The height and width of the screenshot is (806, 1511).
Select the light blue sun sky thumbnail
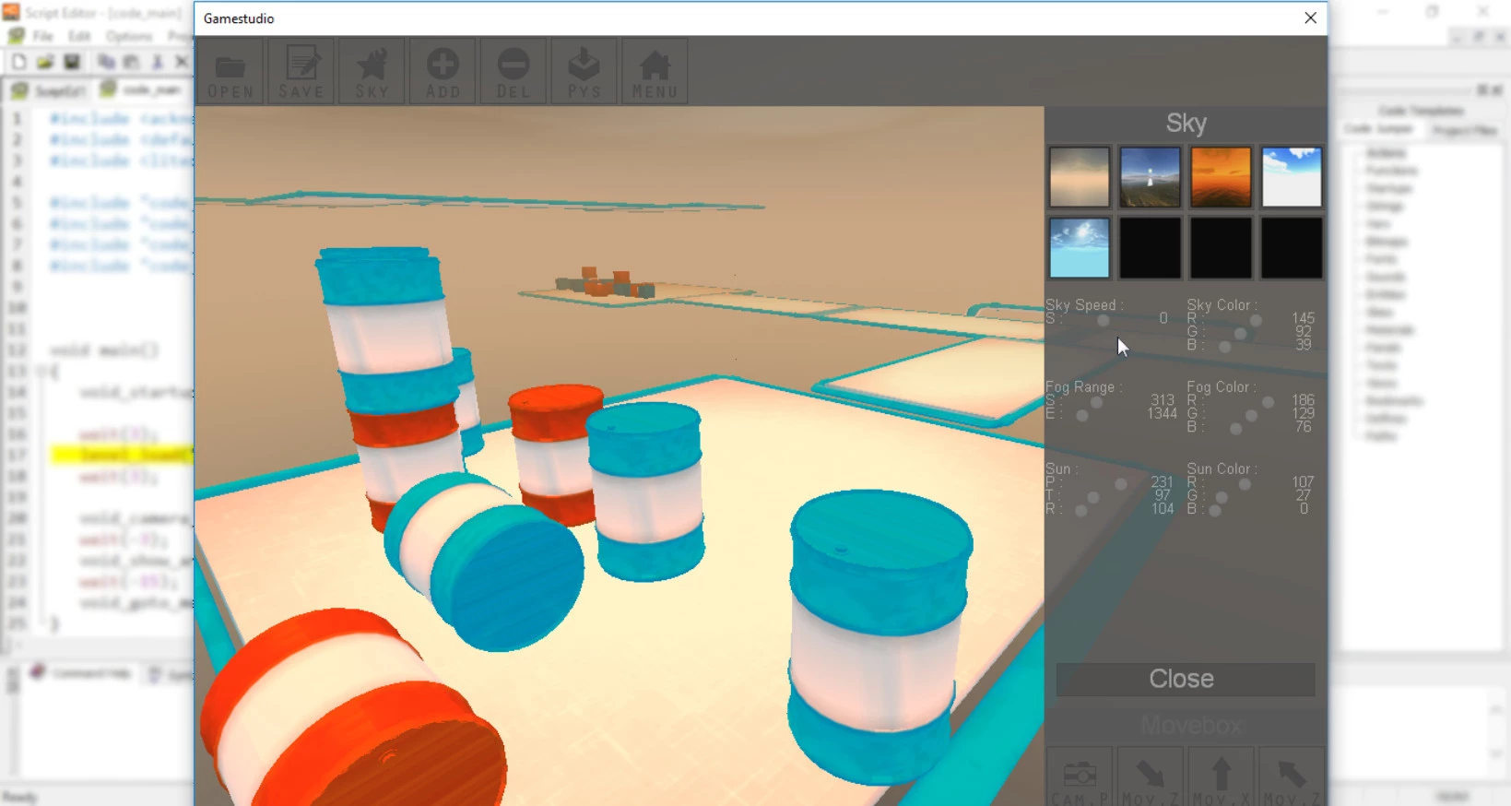1080,248
